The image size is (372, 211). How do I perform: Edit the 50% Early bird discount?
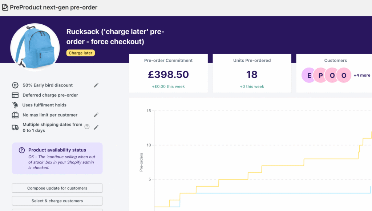tap(96, 85)
